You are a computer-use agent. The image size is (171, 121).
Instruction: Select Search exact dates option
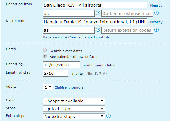tap(45, 50)
